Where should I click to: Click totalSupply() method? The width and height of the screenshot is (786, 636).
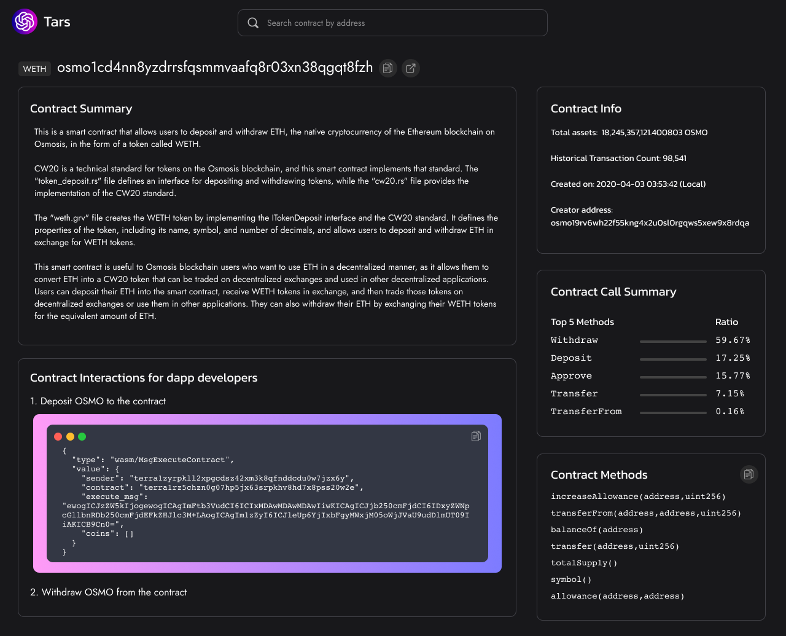coord(584,563)
